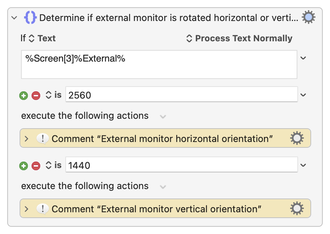Open the first execute the following actions dropdown

tap(163, 117)
